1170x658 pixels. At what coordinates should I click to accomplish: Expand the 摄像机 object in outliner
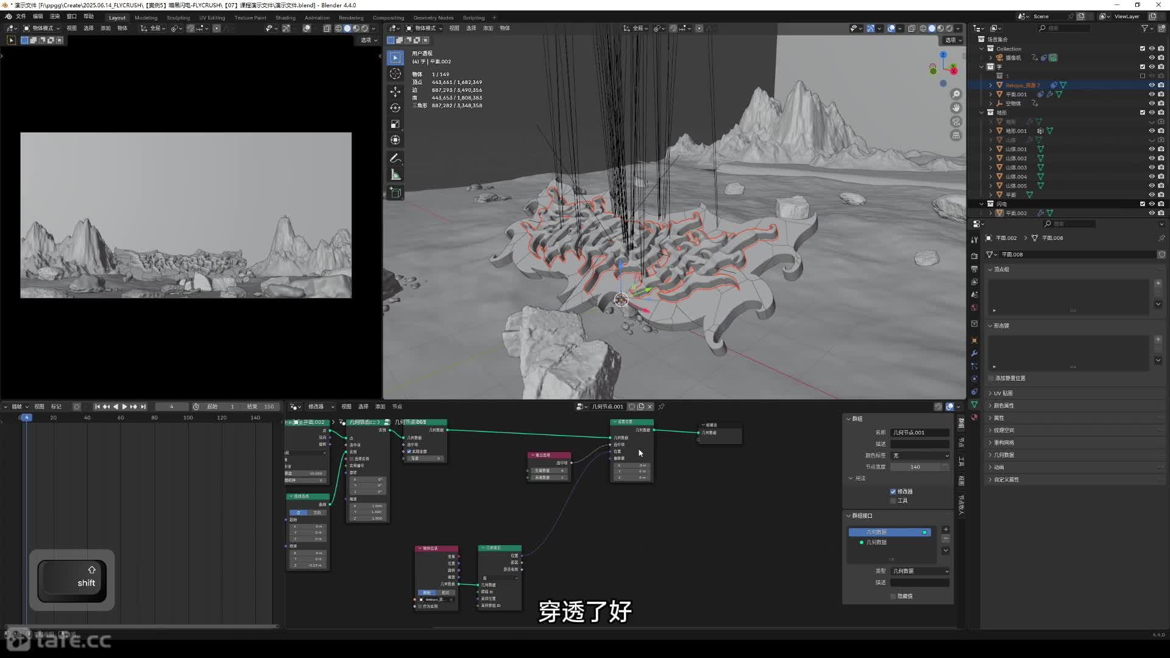tap(991, 58)
